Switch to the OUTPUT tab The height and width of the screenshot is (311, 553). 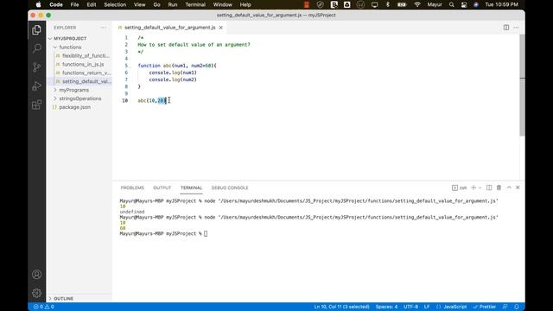[162, 187]
